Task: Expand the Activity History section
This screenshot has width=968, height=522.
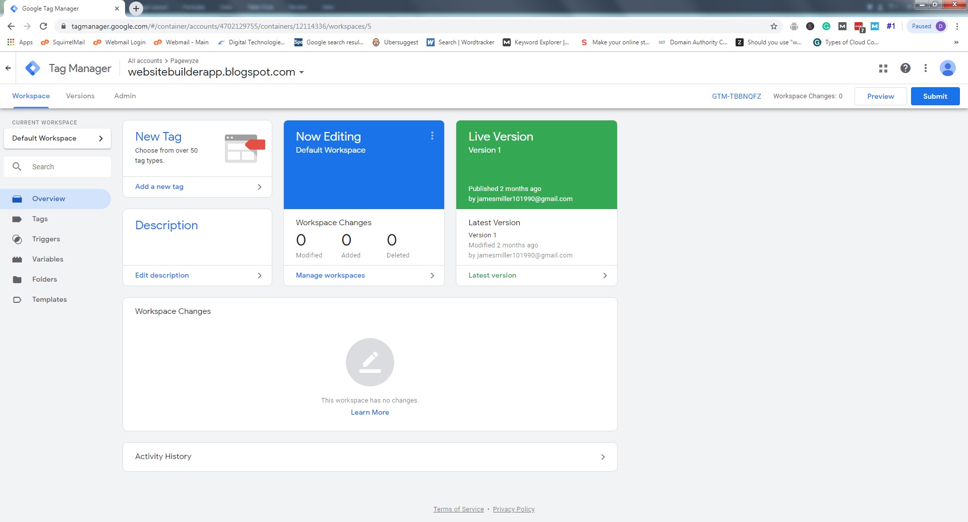Action: click(370, 457)
